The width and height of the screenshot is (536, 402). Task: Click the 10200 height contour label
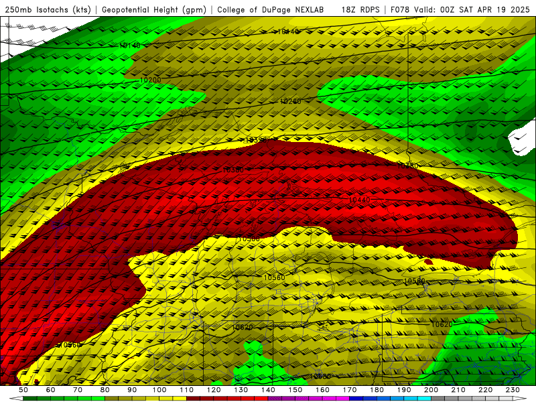coord(150,80)
